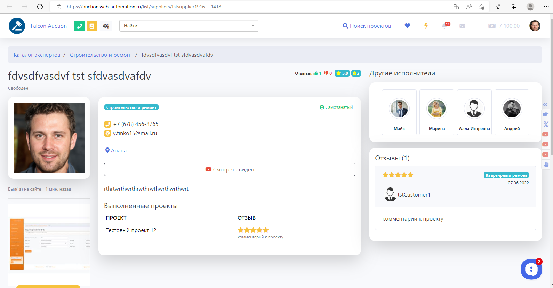
Task: Open the envelope messages icon
Action: click(462, 26)
